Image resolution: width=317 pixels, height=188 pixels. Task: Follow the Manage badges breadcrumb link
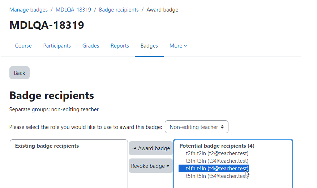click(29, 10)
